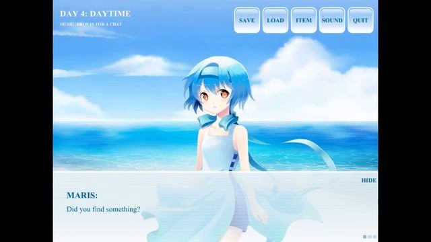Click the QUIT button

(x=360, y=20)
